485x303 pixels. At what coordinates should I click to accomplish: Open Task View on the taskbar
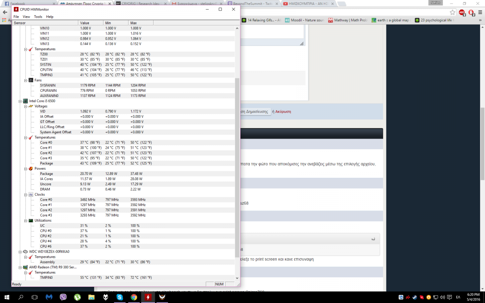click(35, 297)
